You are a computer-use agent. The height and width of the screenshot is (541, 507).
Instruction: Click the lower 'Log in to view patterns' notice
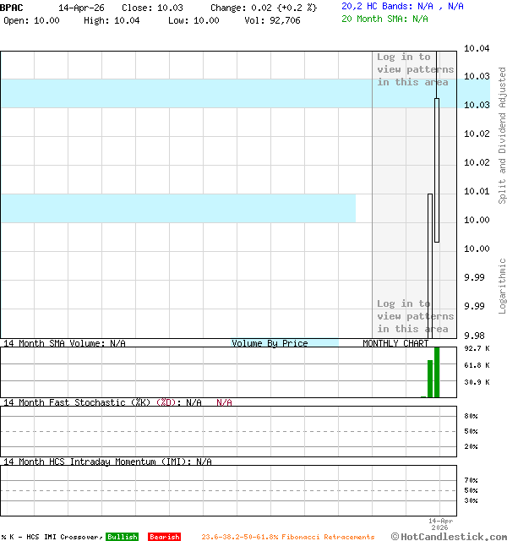pyautogui.click(x=415, y=316)
